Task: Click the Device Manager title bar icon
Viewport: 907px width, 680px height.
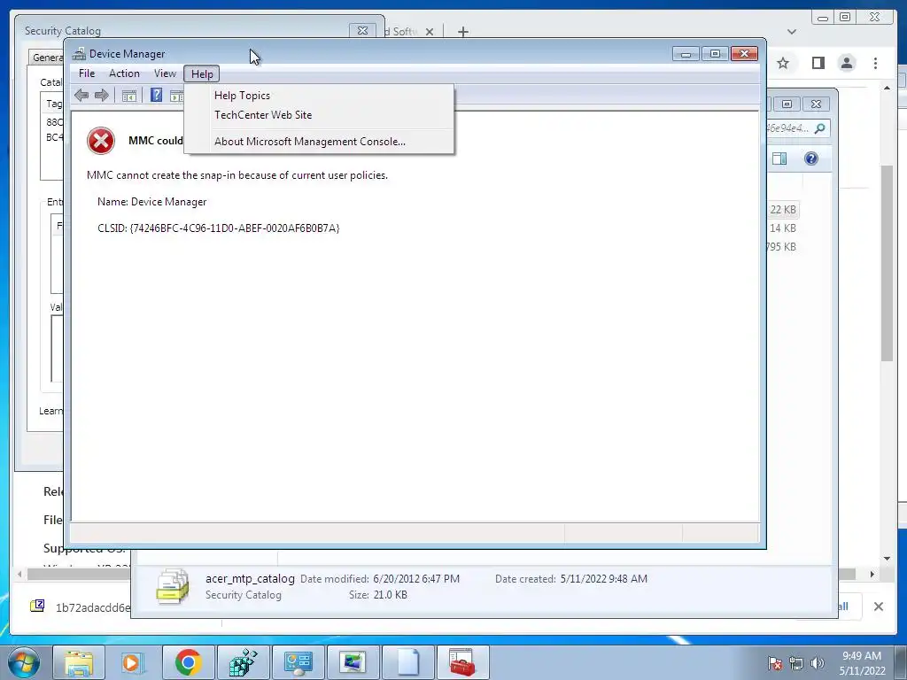Action: click(x=79, y=54)
